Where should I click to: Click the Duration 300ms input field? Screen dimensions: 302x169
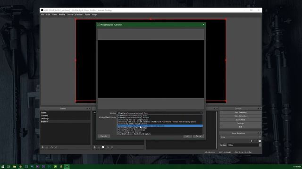[243, 145]
